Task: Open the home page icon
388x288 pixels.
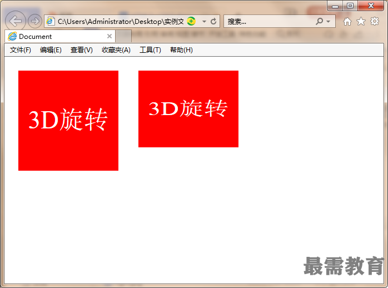Action: click(x=347, y=22)
